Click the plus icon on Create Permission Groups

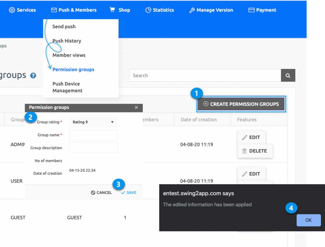pyautogui.click(x=206, y=104)
